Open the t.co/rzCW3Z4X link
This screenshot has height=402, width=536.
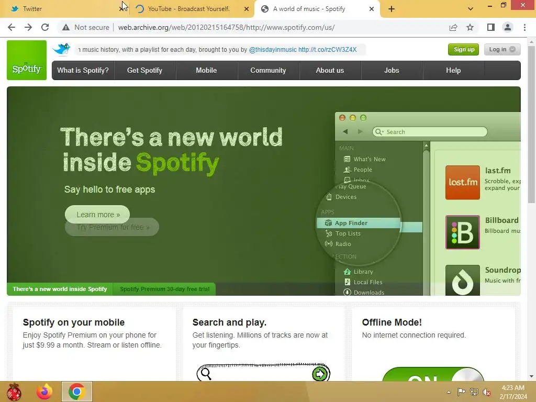pyautogui.click(x=328, y=50)
